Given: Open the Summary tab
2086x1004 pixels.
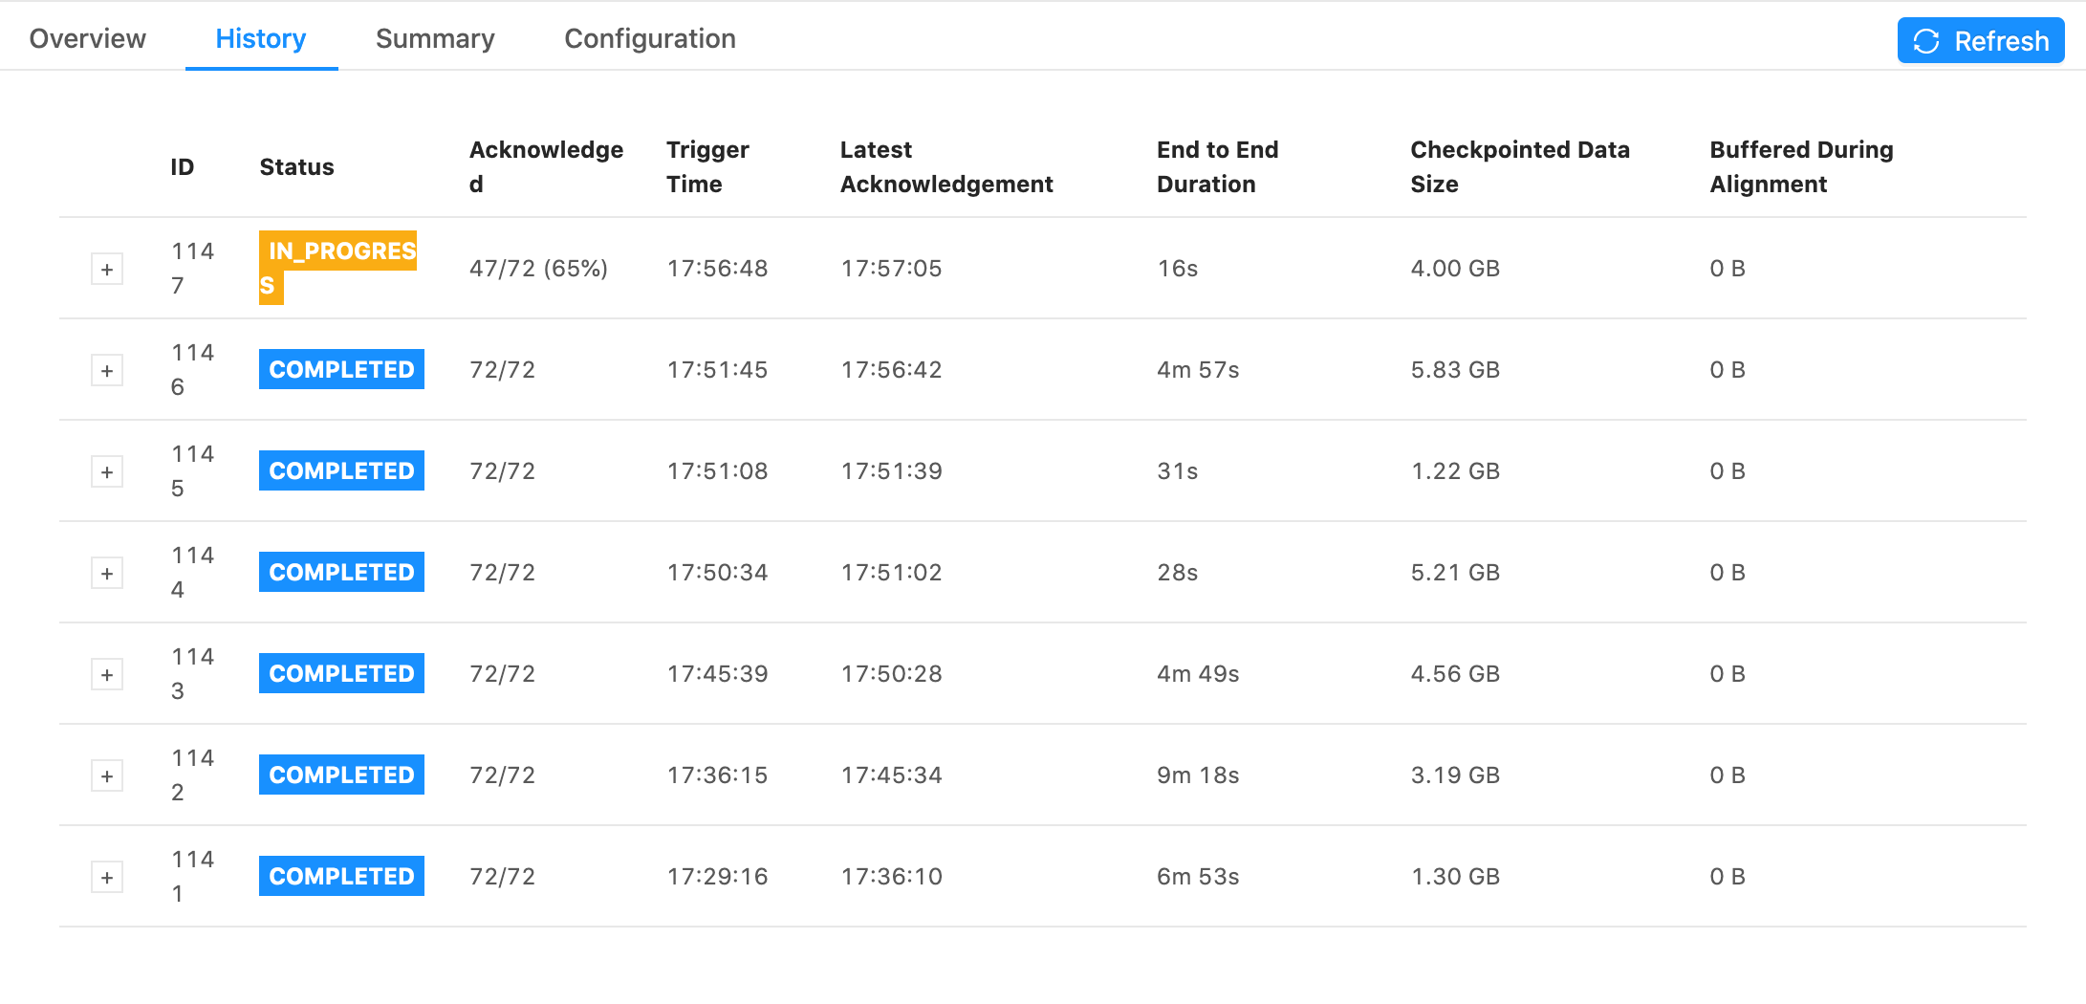Looking at the screenshot, I should coord(435,38).
